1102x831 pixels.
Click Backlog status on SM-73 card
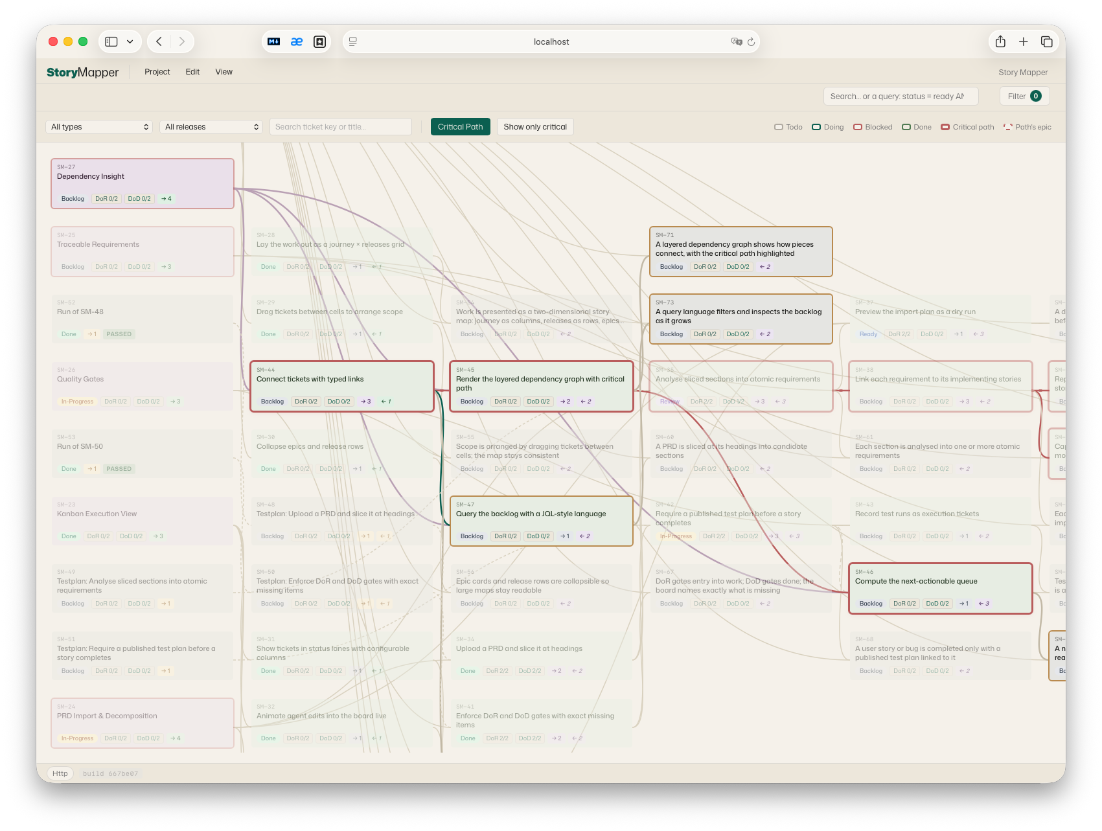point(672,334)
